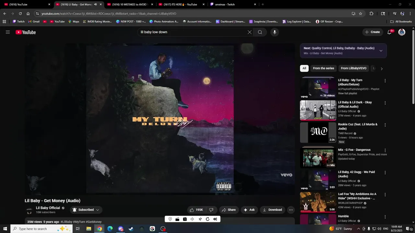Click the Download button
Image resolution: width=415 pixels, height=233 pixels.
tap(272, 210)
